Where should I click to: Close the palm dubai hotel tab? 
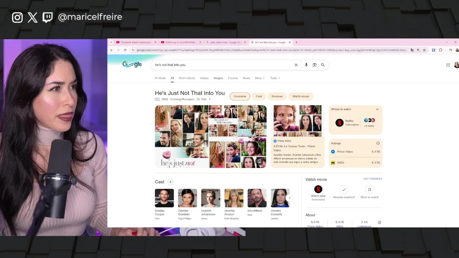[245, 42]
